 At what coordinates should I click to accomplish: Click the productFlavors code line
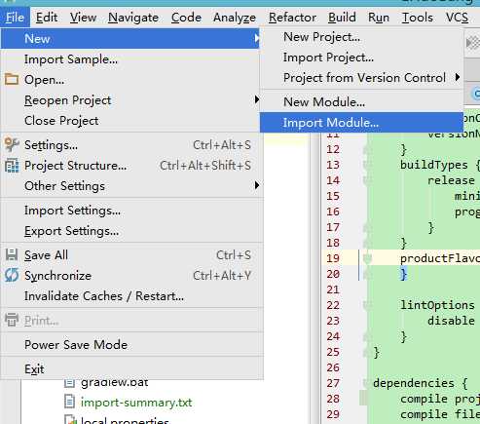[440, 258]
